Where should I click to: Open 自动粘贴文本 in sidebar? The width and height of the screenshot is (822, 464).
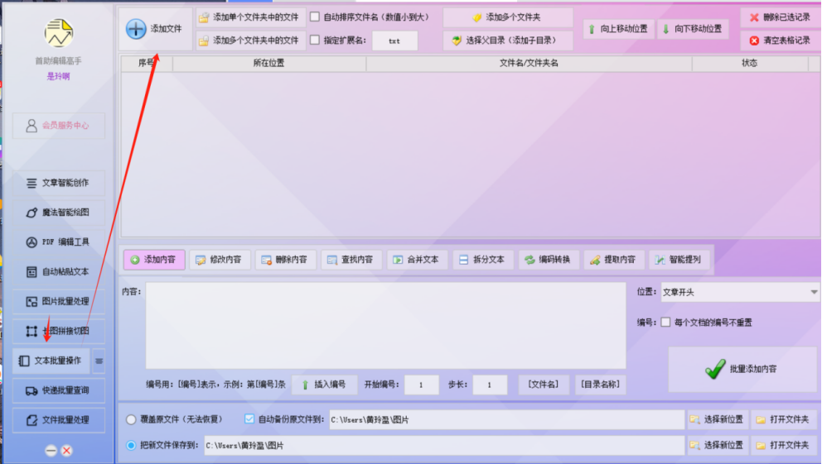tap(59, 272)
